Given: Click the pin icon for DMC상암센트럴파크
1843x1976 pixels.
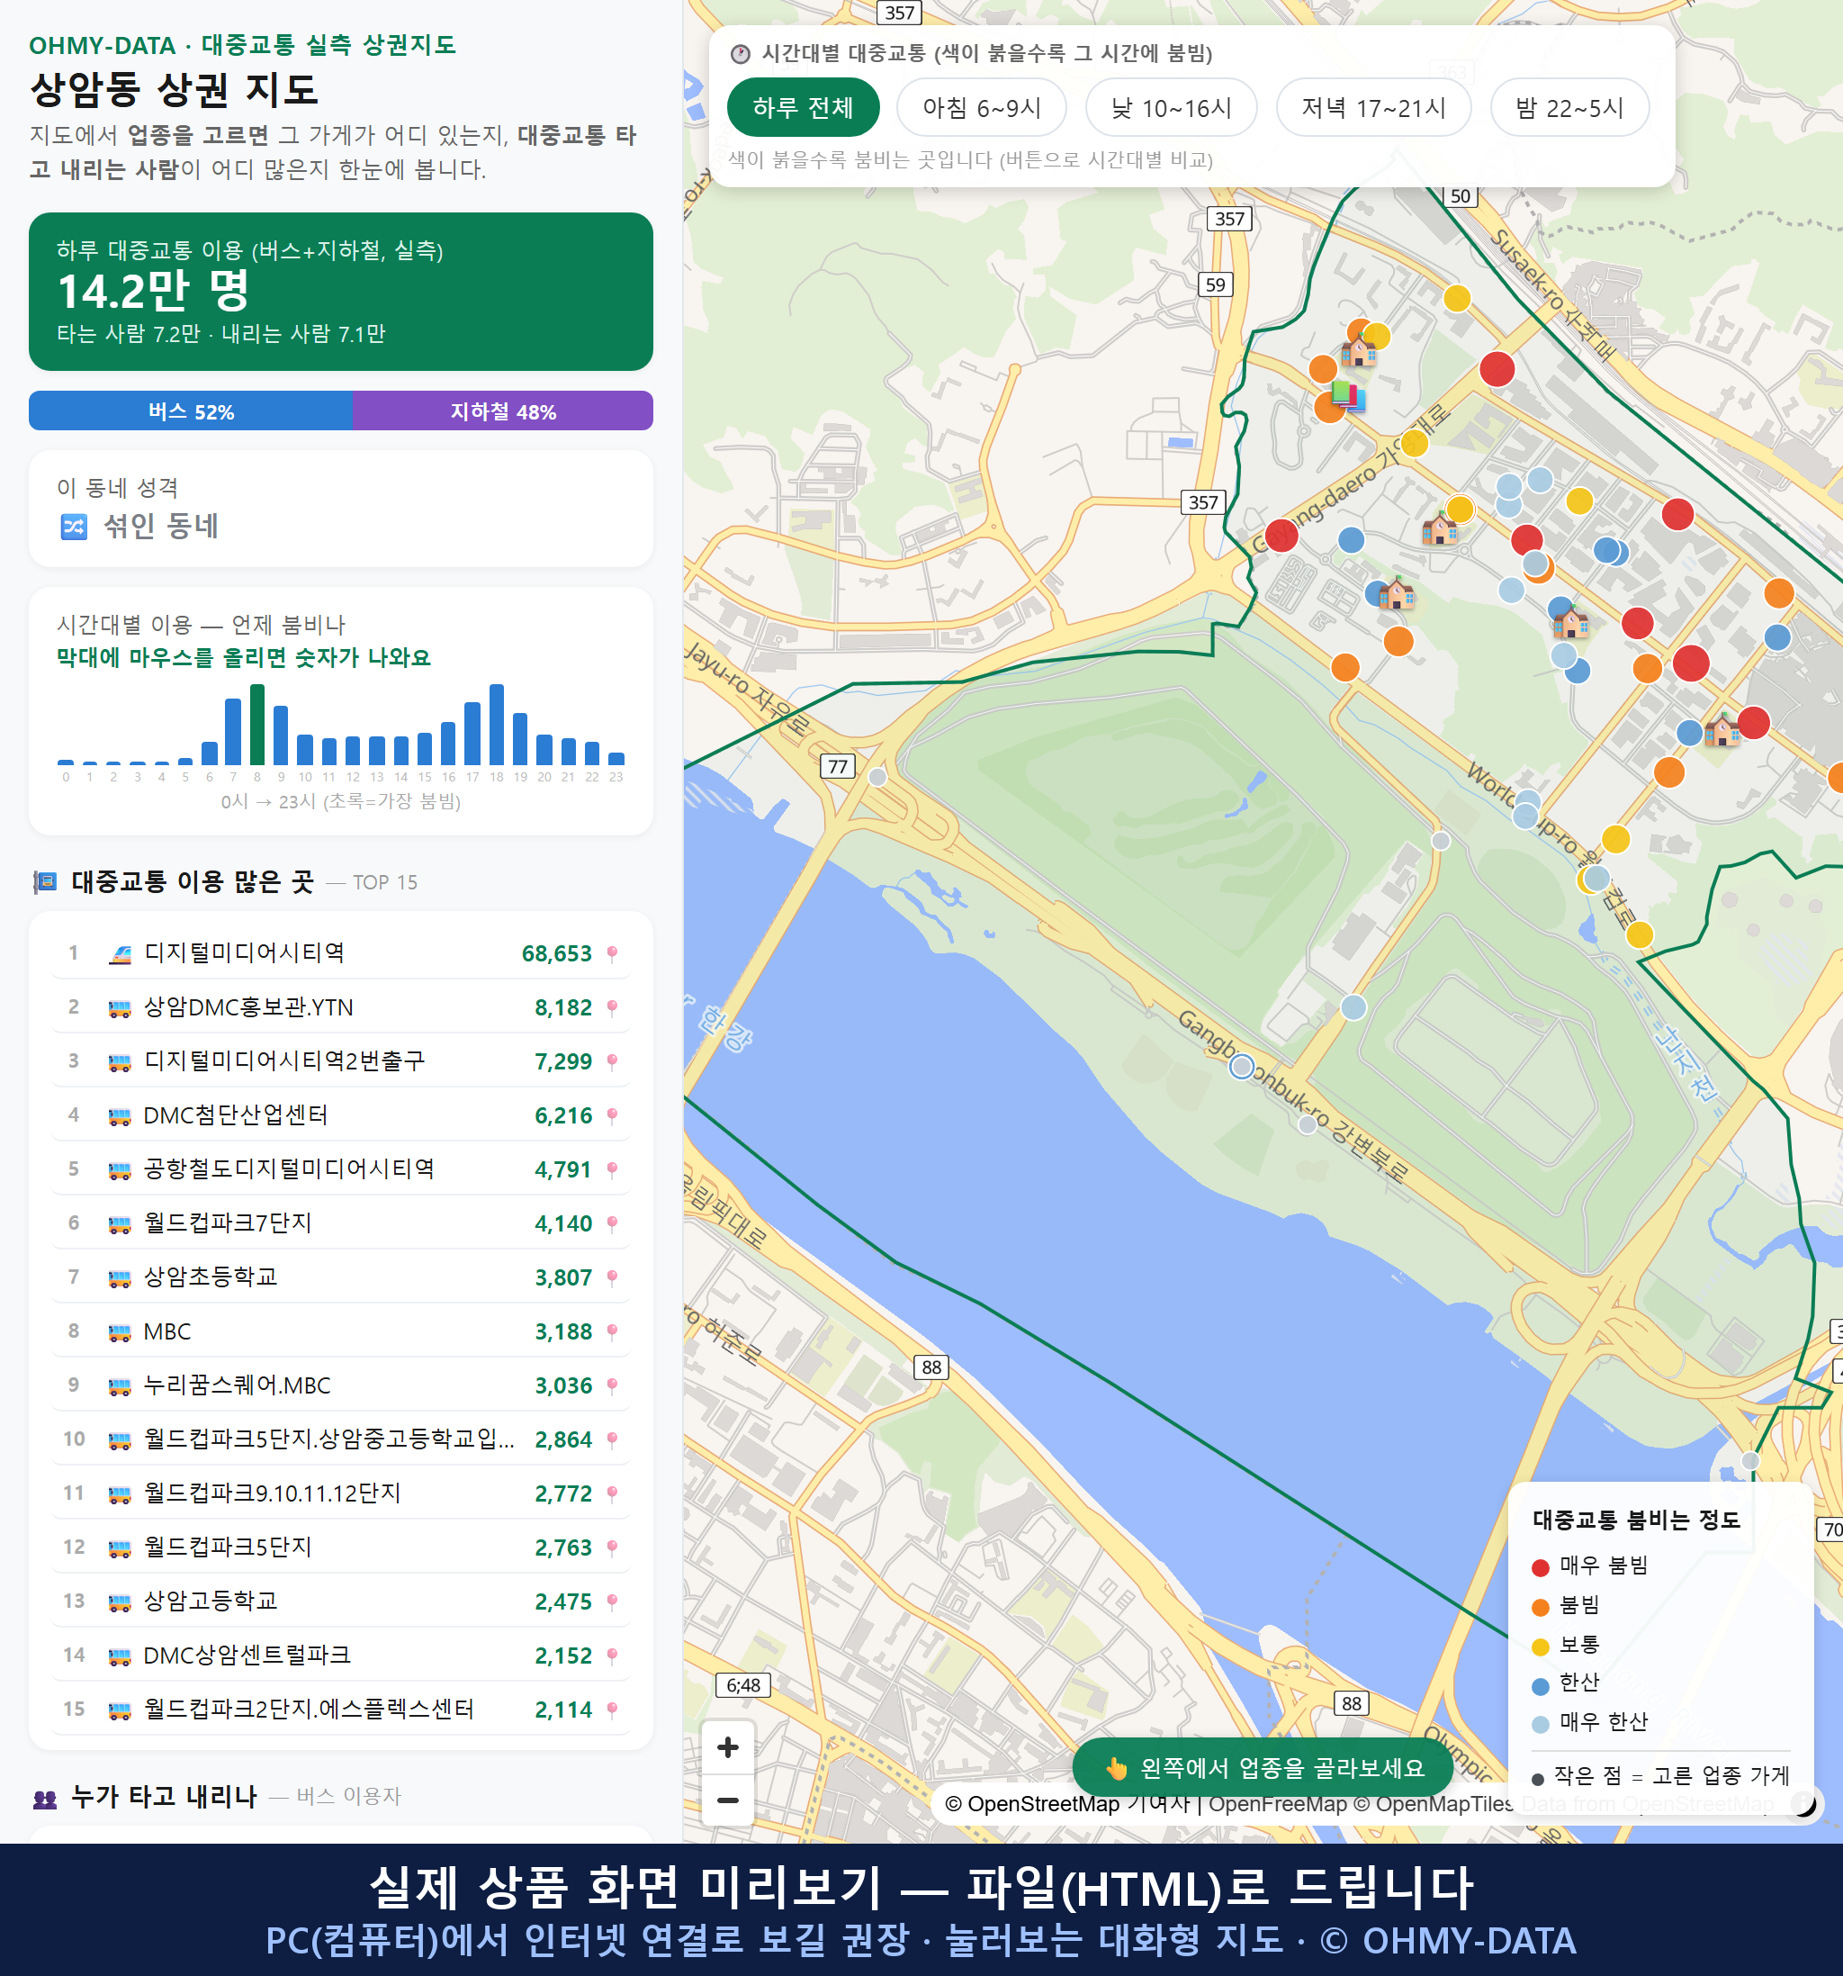Looking at the screenshot, I should 612,1656.
